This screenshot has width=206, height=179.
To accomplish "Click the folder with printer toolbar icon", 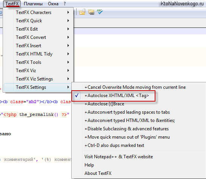I will [91, 12].
